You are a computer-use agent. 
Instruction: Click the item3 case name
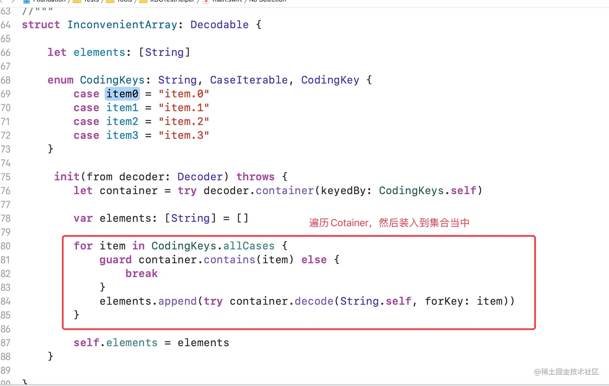click(122, 135)
